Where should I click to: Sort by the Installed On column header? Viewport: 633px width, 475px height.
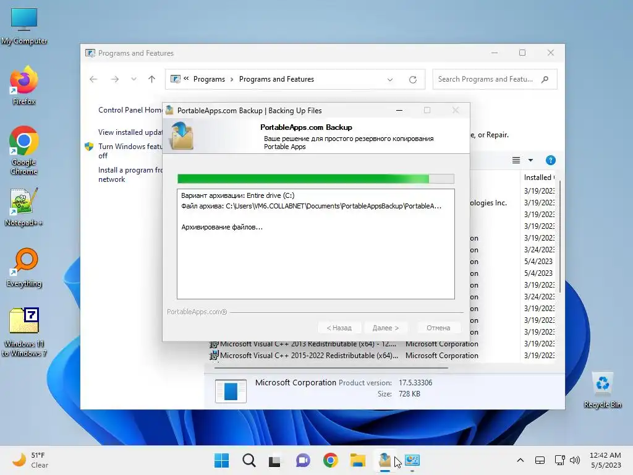click(x=539, y=178)
